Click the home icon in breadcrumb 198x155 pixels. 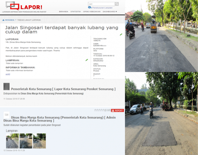click(3, 20)
